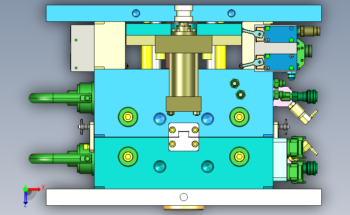The width and height of the screenshot is (350, 215).
Task: Select the upper blue limit switch box
Action: (x=281, y=34)
